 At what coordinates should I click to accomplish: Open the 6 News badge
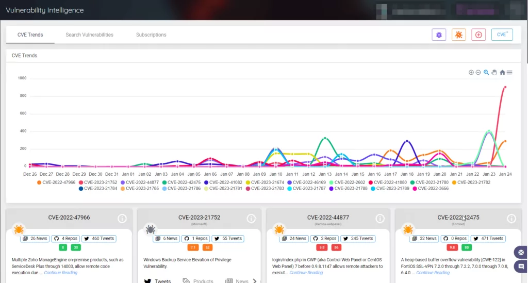(167, 239)
